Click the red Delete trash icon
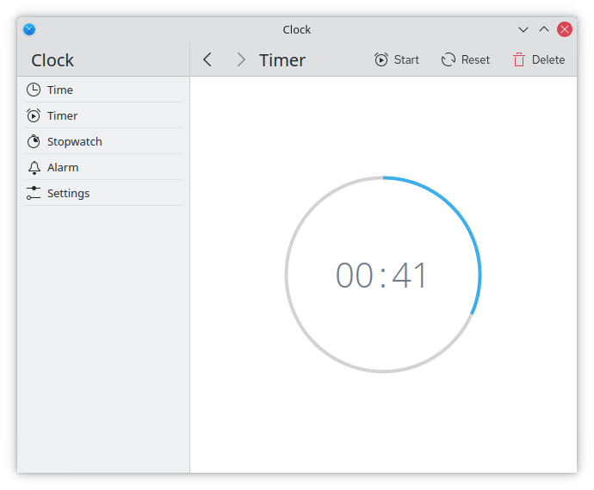594x490 pixels. coord(518,59)
